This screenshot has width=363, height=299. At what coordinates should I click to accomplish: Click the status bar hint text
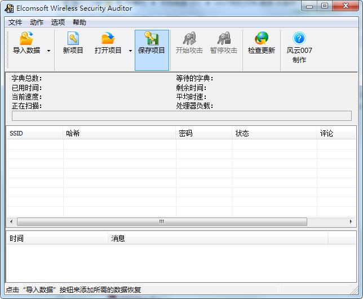coord(73,290)
